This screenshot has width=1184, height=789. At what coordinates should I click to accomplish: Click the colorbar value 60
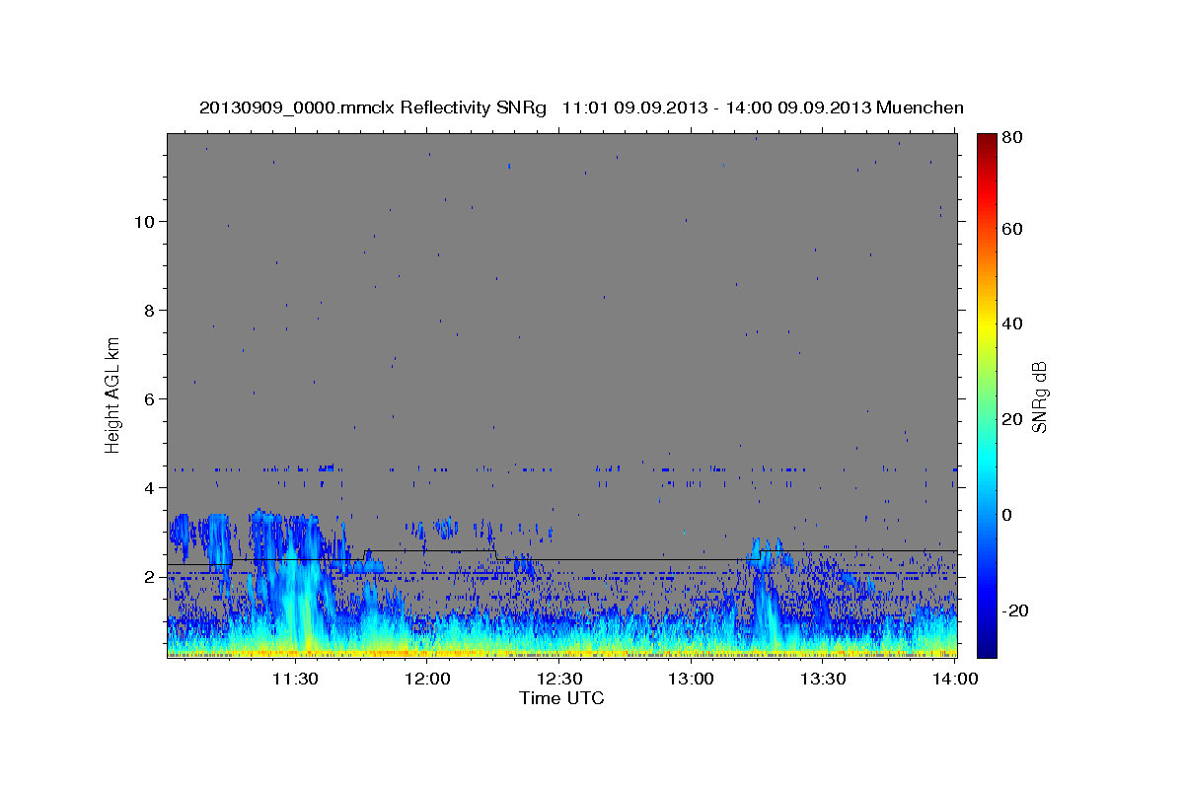click(1012, 229)
